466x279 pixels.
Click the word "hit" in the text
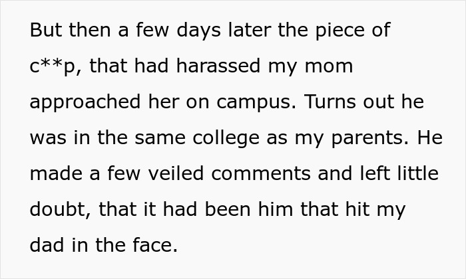pos(357,210)
